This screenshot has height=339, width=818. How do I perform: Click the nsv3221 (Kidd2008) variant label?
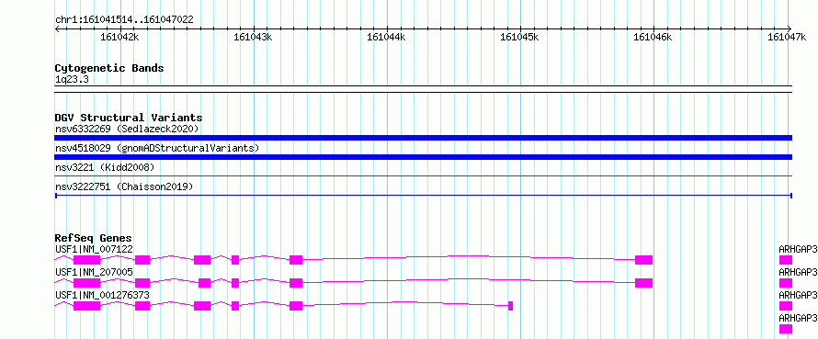click(105, 167)
